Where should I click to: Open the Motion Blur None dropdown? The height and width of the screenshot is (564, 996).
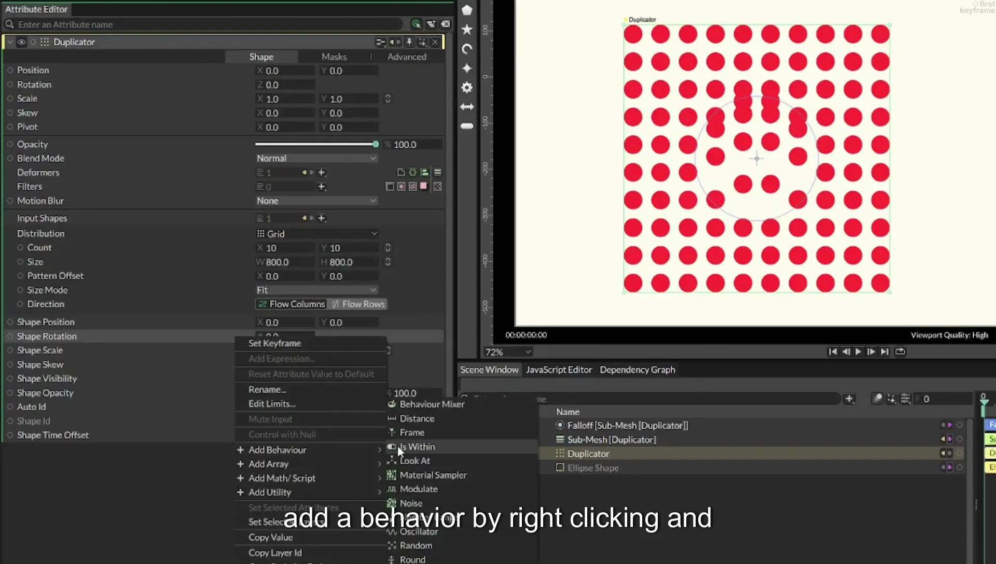pyautogui.click(x=316, y=201)
